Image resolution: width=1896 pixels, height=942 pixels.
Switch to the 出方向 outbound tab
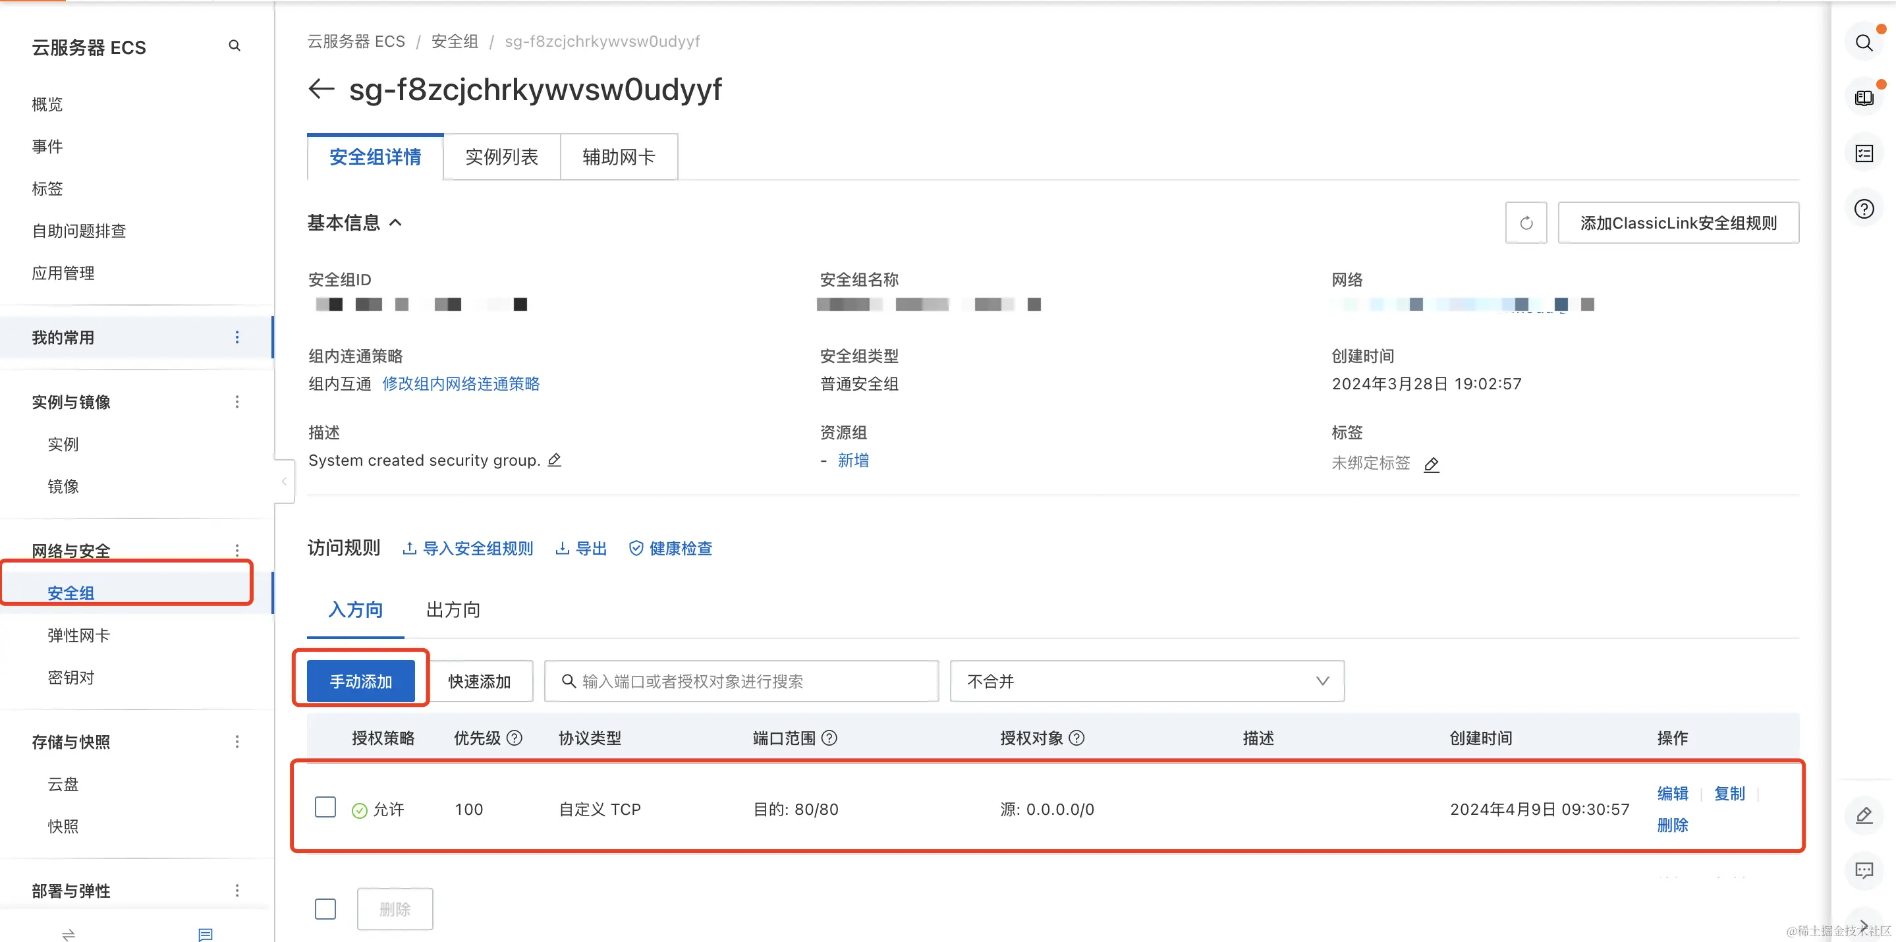pos(453,610)
